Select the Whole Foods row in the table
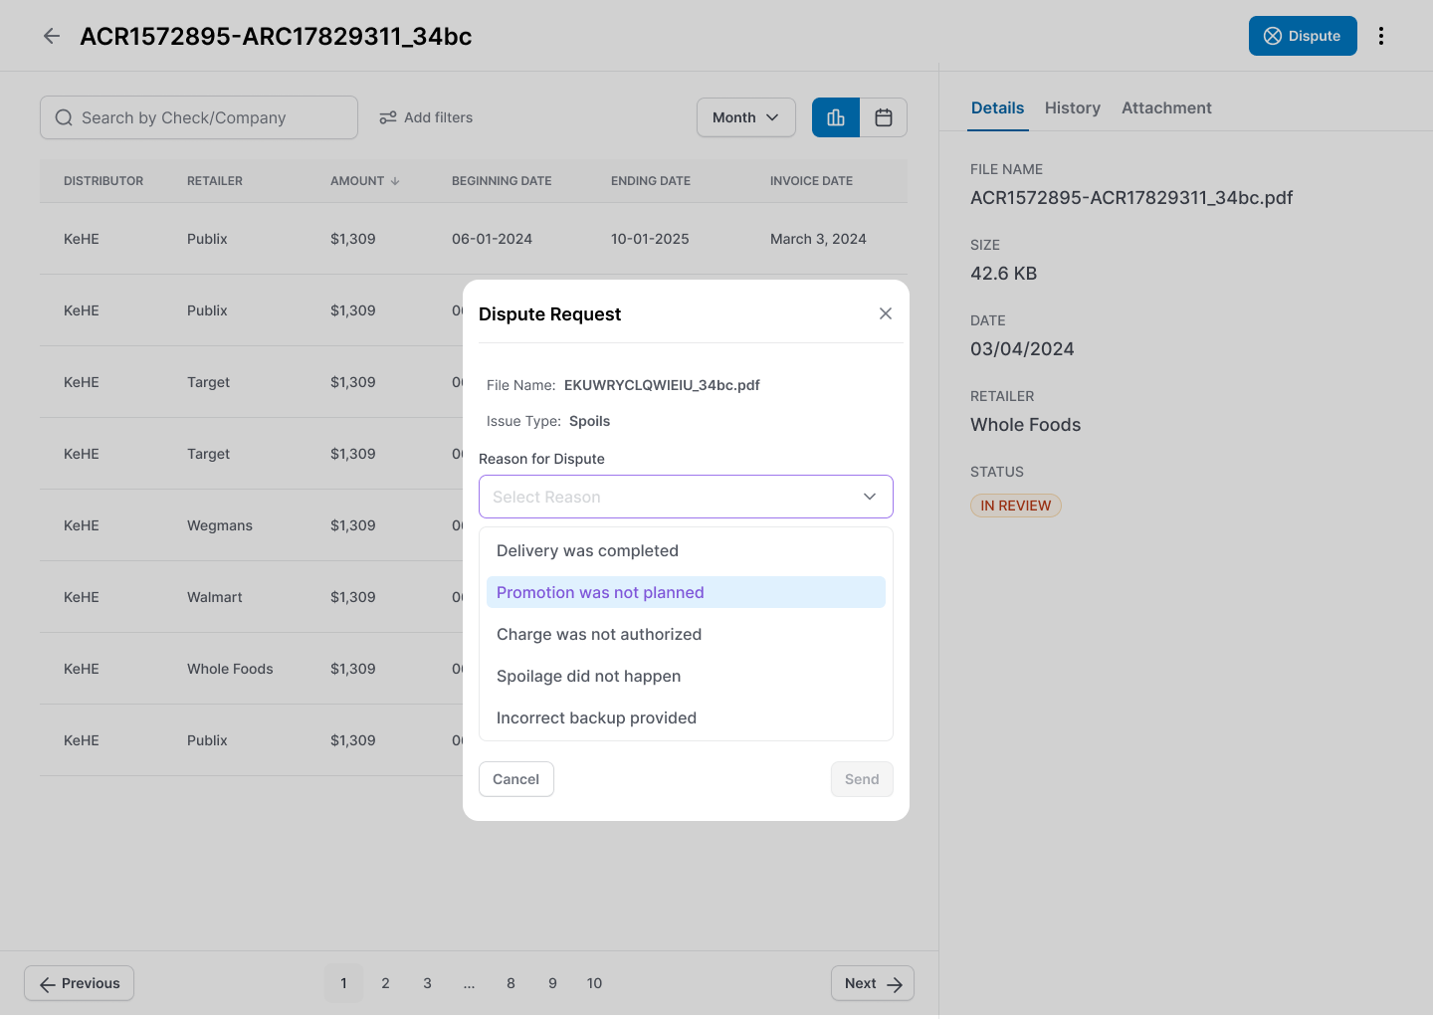Viewport: 1433px width, 1019px height. tap(251, 669)
